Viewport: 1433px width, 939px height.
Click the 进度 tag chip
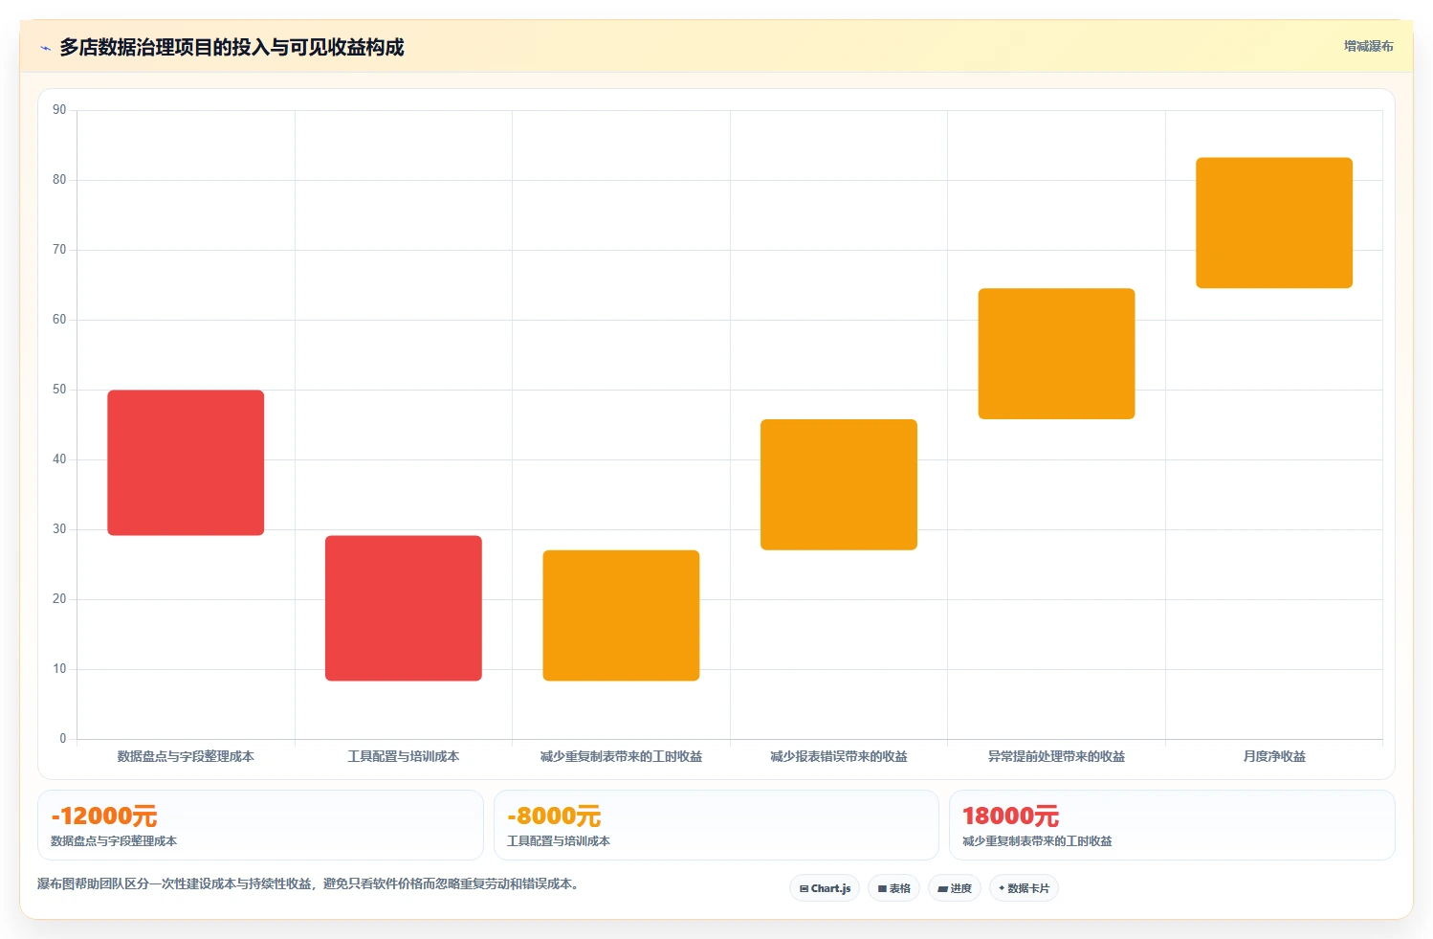[x=954, y=888]
